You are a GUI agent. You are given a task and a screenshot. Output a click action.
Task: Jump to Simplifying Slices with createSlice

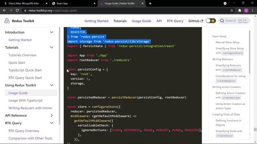coord(229,133)
